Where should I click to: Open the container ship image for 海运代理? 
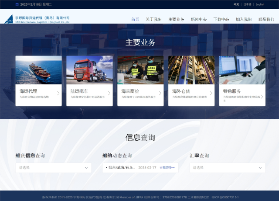click(38, 70)
